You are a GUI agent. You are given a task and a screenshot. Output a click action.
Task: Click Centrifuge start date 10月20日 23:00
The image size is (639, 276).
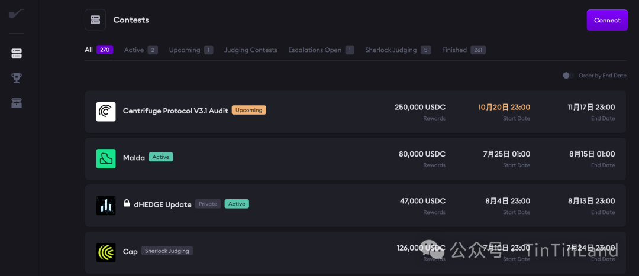504,108
